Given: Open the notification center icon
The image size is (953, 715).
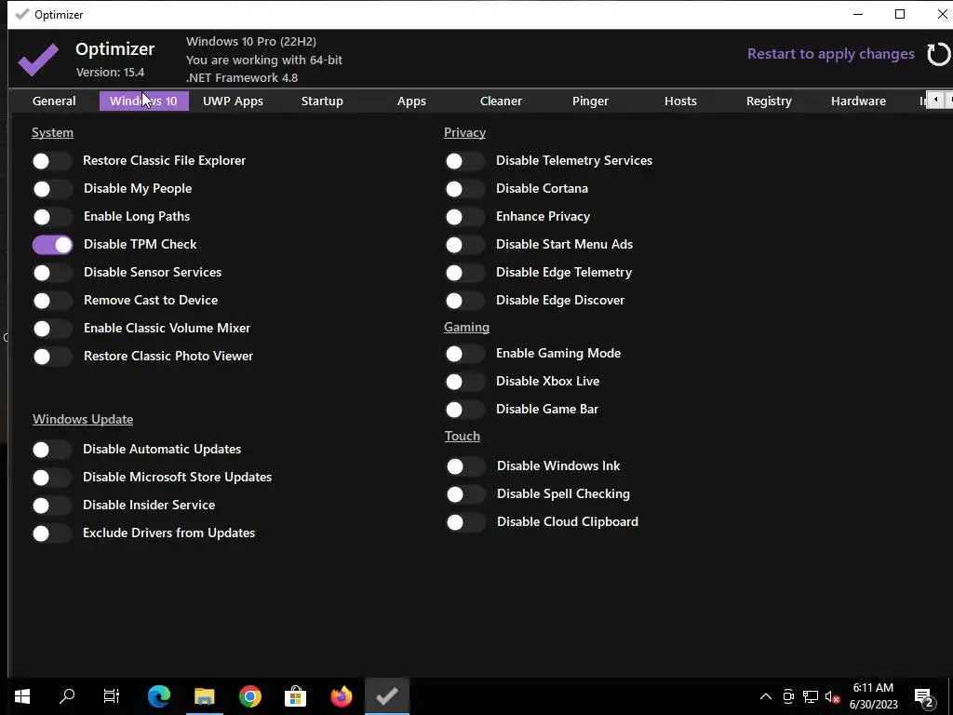Looking at the screenshot, I should (924, 697).
